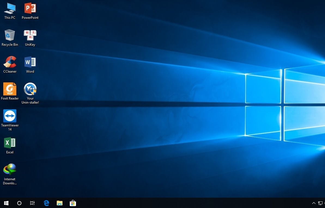Open Cortana search circle on taskbar
The width and height of the screenshot is (325, 208).
pyautogui.click(x=19, y=203)
